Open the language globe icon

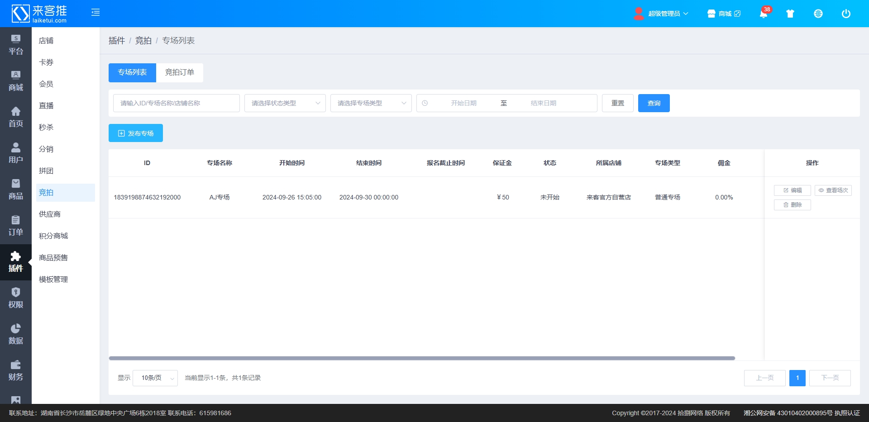[818, 14]
